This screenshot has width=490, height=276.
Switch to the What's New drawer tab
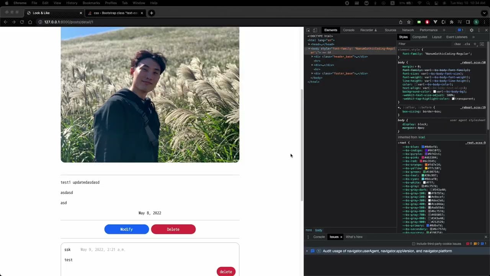[x=354, y=237]
